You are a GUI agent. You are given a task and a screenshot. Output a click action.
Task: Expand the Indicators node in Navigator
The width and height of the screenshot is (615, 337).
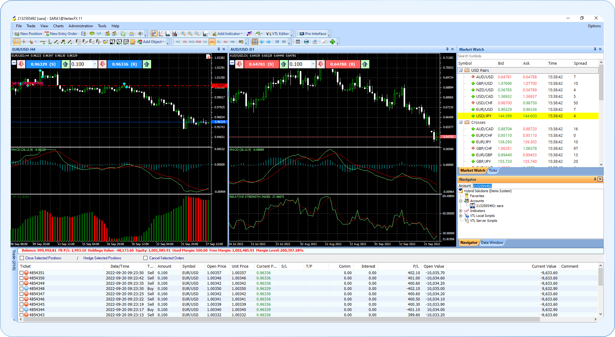coord(460,211)
